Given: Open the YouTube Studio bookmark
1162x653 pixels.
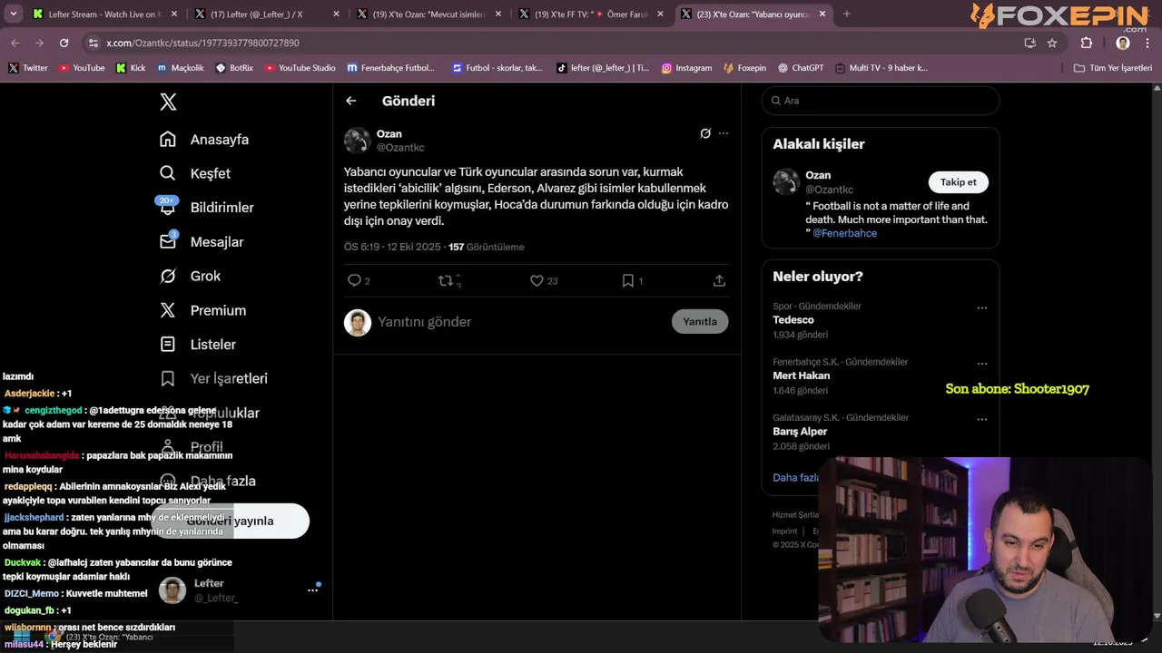Looking at the screenshot, I should (300, 68).
